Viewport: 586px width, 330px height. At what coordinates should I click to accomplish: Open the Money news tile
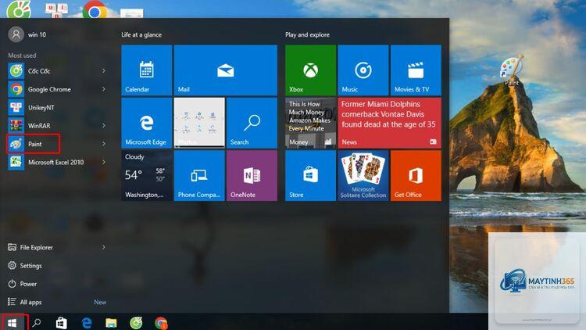point(310,123)
